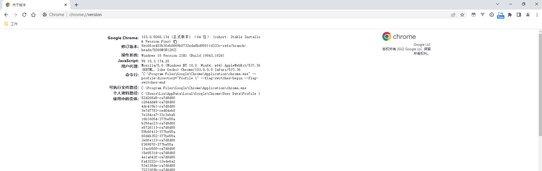Click variation 16b16054-377be55a

point(158,119)
